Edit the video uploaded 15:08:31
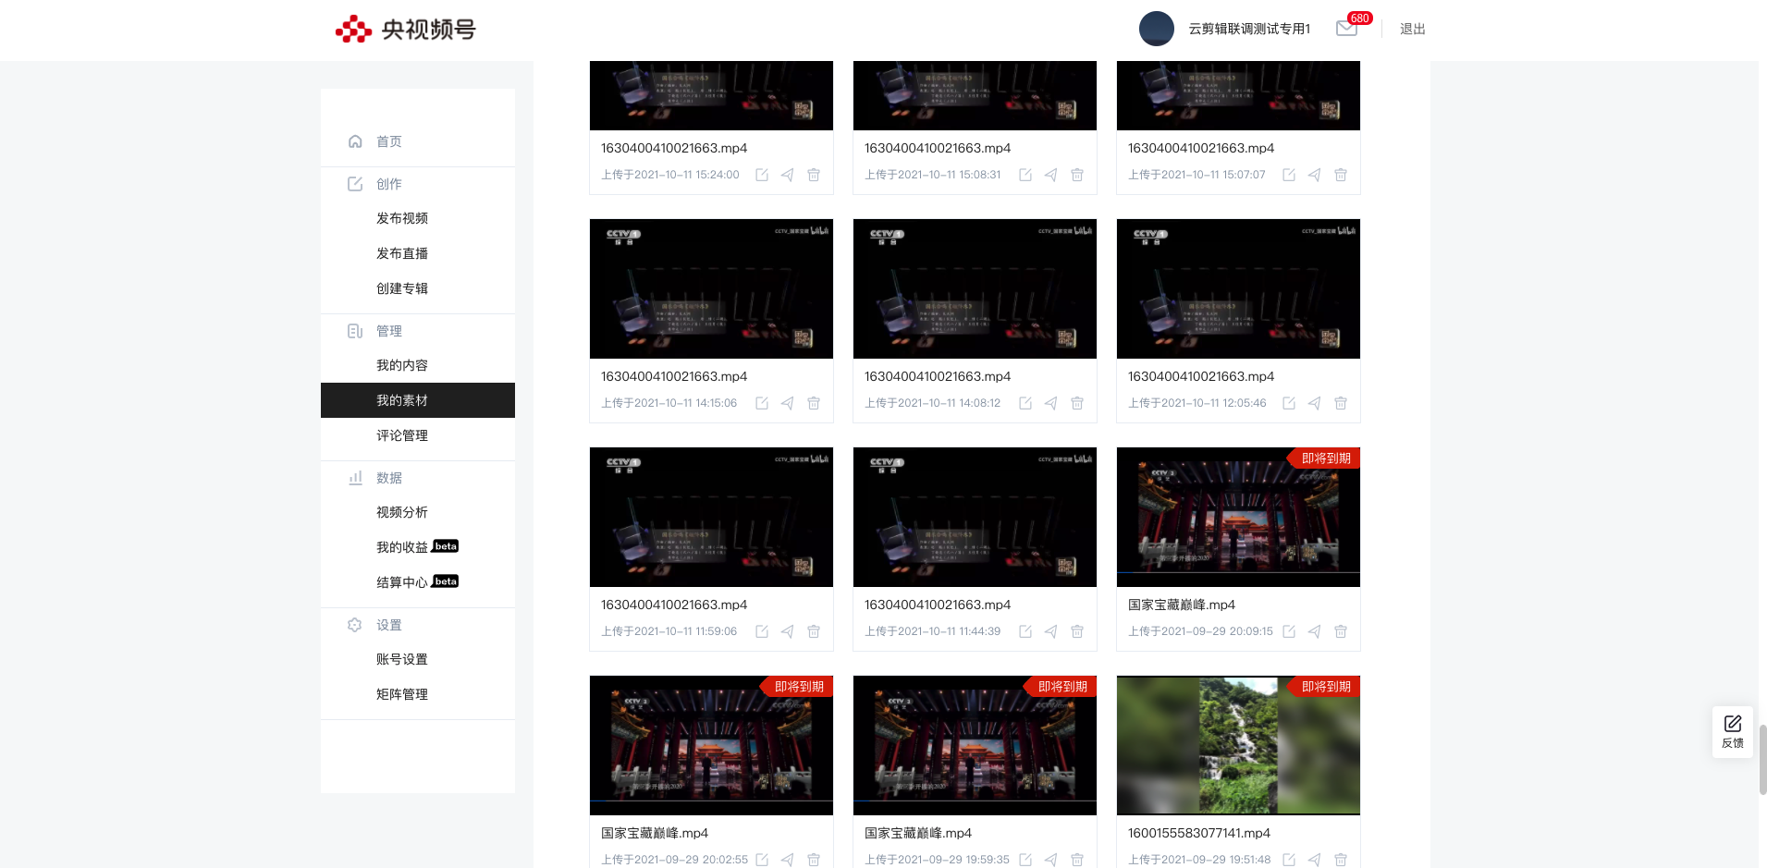 [1025, 175]
